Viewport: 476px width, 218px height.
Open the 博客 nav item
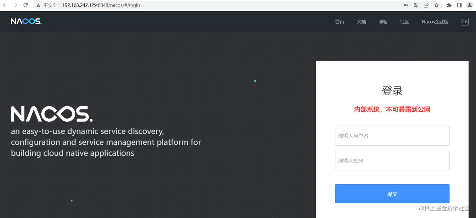[383, 22]
